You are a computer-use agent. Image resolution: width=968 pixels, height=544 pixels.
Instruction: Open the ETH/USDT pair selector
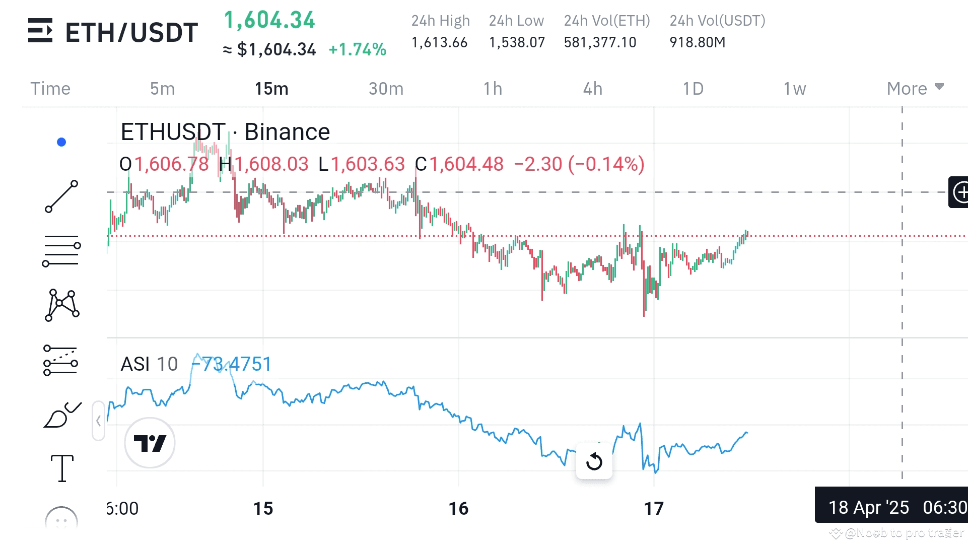[131, 32]
